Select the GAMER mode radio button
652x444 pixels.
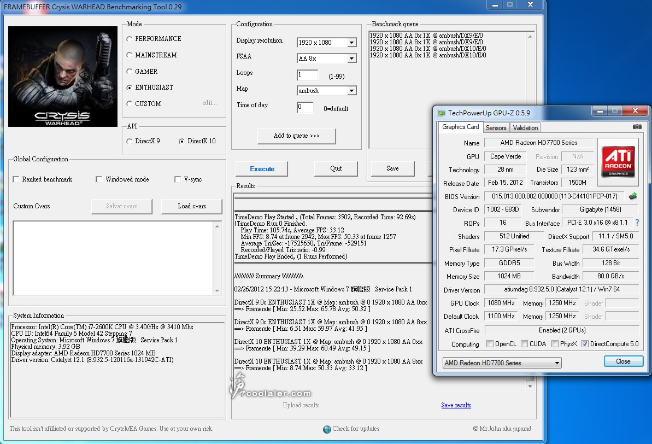130,72
